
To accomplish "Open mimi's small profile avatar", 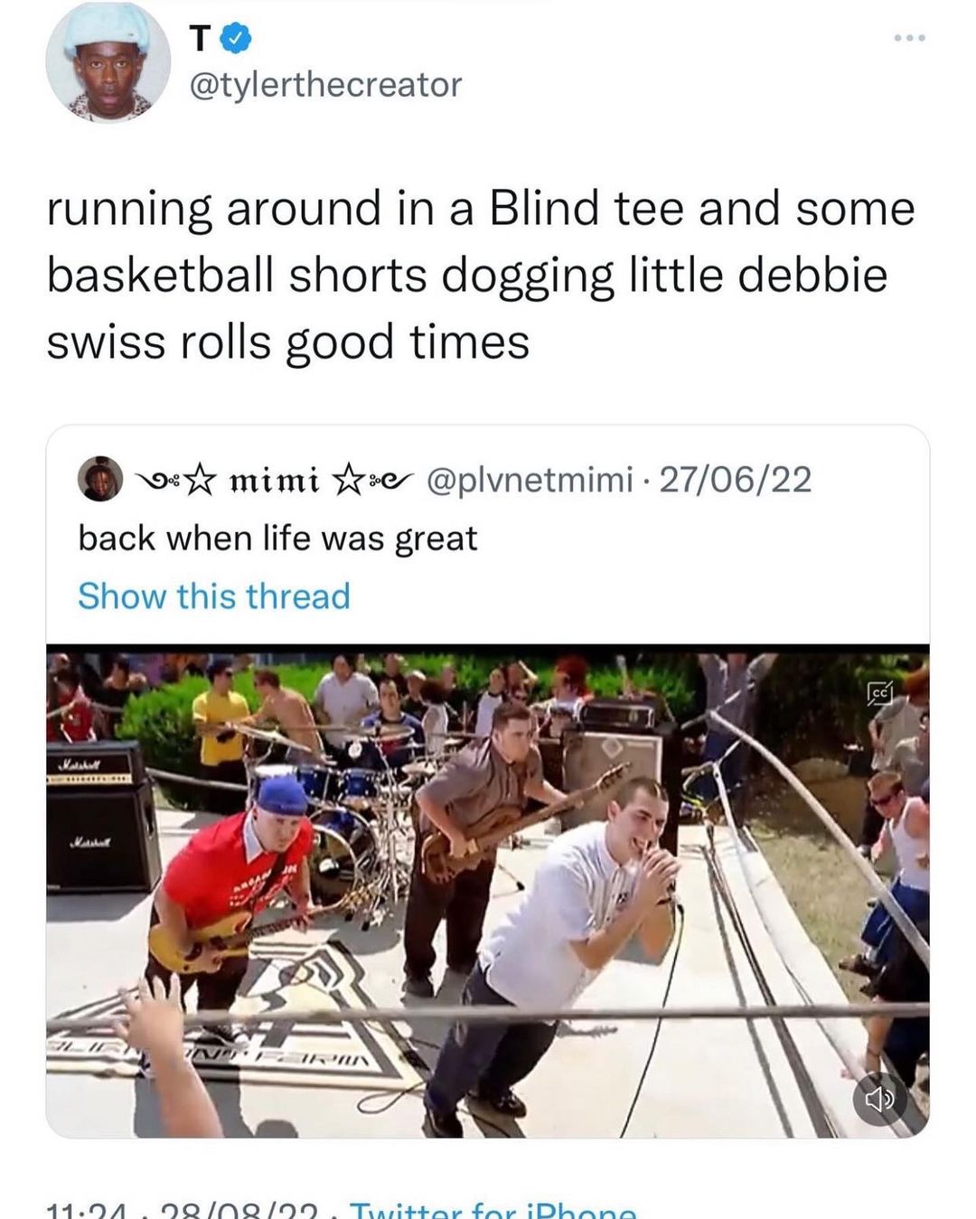I will tap(100, 479).
